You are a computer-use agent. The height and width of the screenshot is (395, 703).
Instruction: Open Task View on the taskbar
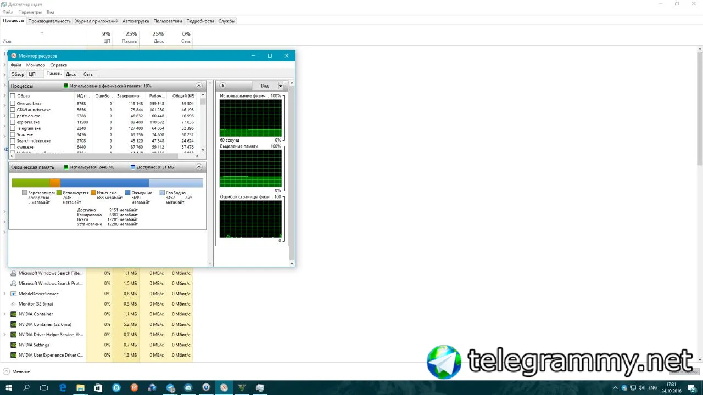pos(44,388)
